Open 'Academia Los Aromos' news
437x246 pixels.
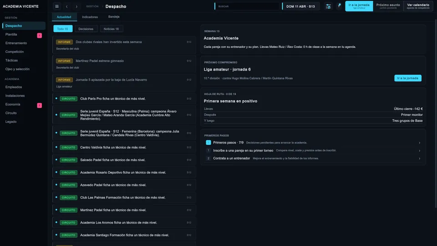tap(124, 223)
